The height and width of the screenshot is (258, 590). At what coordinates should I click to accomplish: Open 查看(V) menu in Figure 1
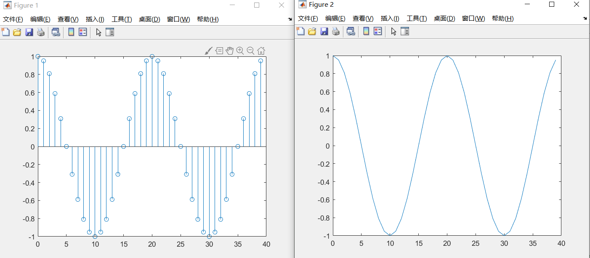coord(68,19)
